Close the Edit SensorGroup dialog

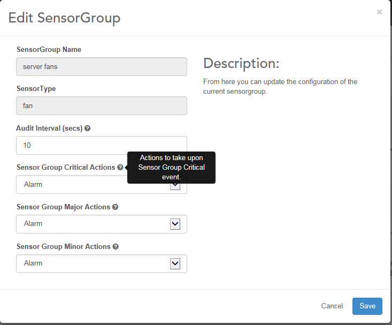pyautogui.click(x=379, y=12)
